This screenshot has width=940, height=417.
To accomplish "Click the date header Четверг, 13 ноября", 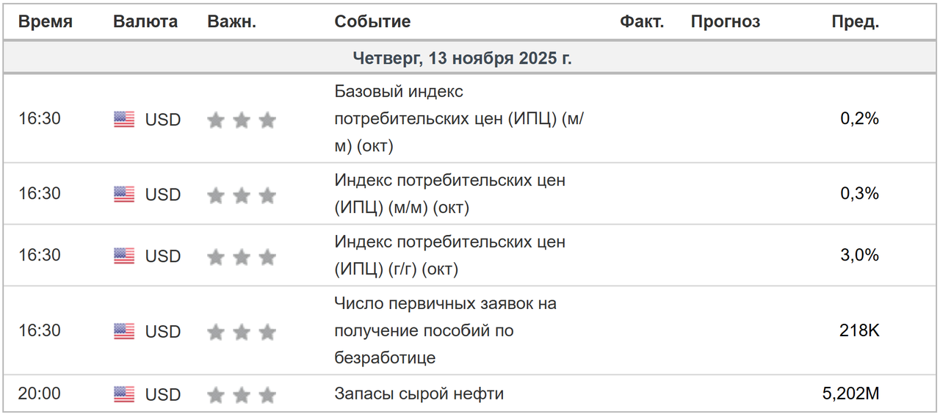I will coord(462,59).
